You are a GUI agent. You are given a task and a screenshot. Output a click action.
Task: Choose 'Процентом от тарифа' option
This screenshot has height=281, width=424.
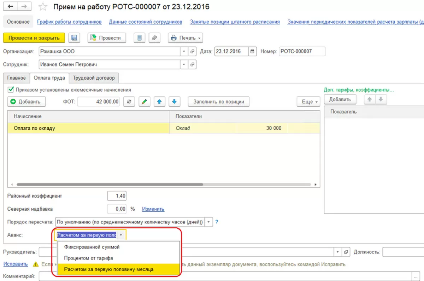[89, 258]
